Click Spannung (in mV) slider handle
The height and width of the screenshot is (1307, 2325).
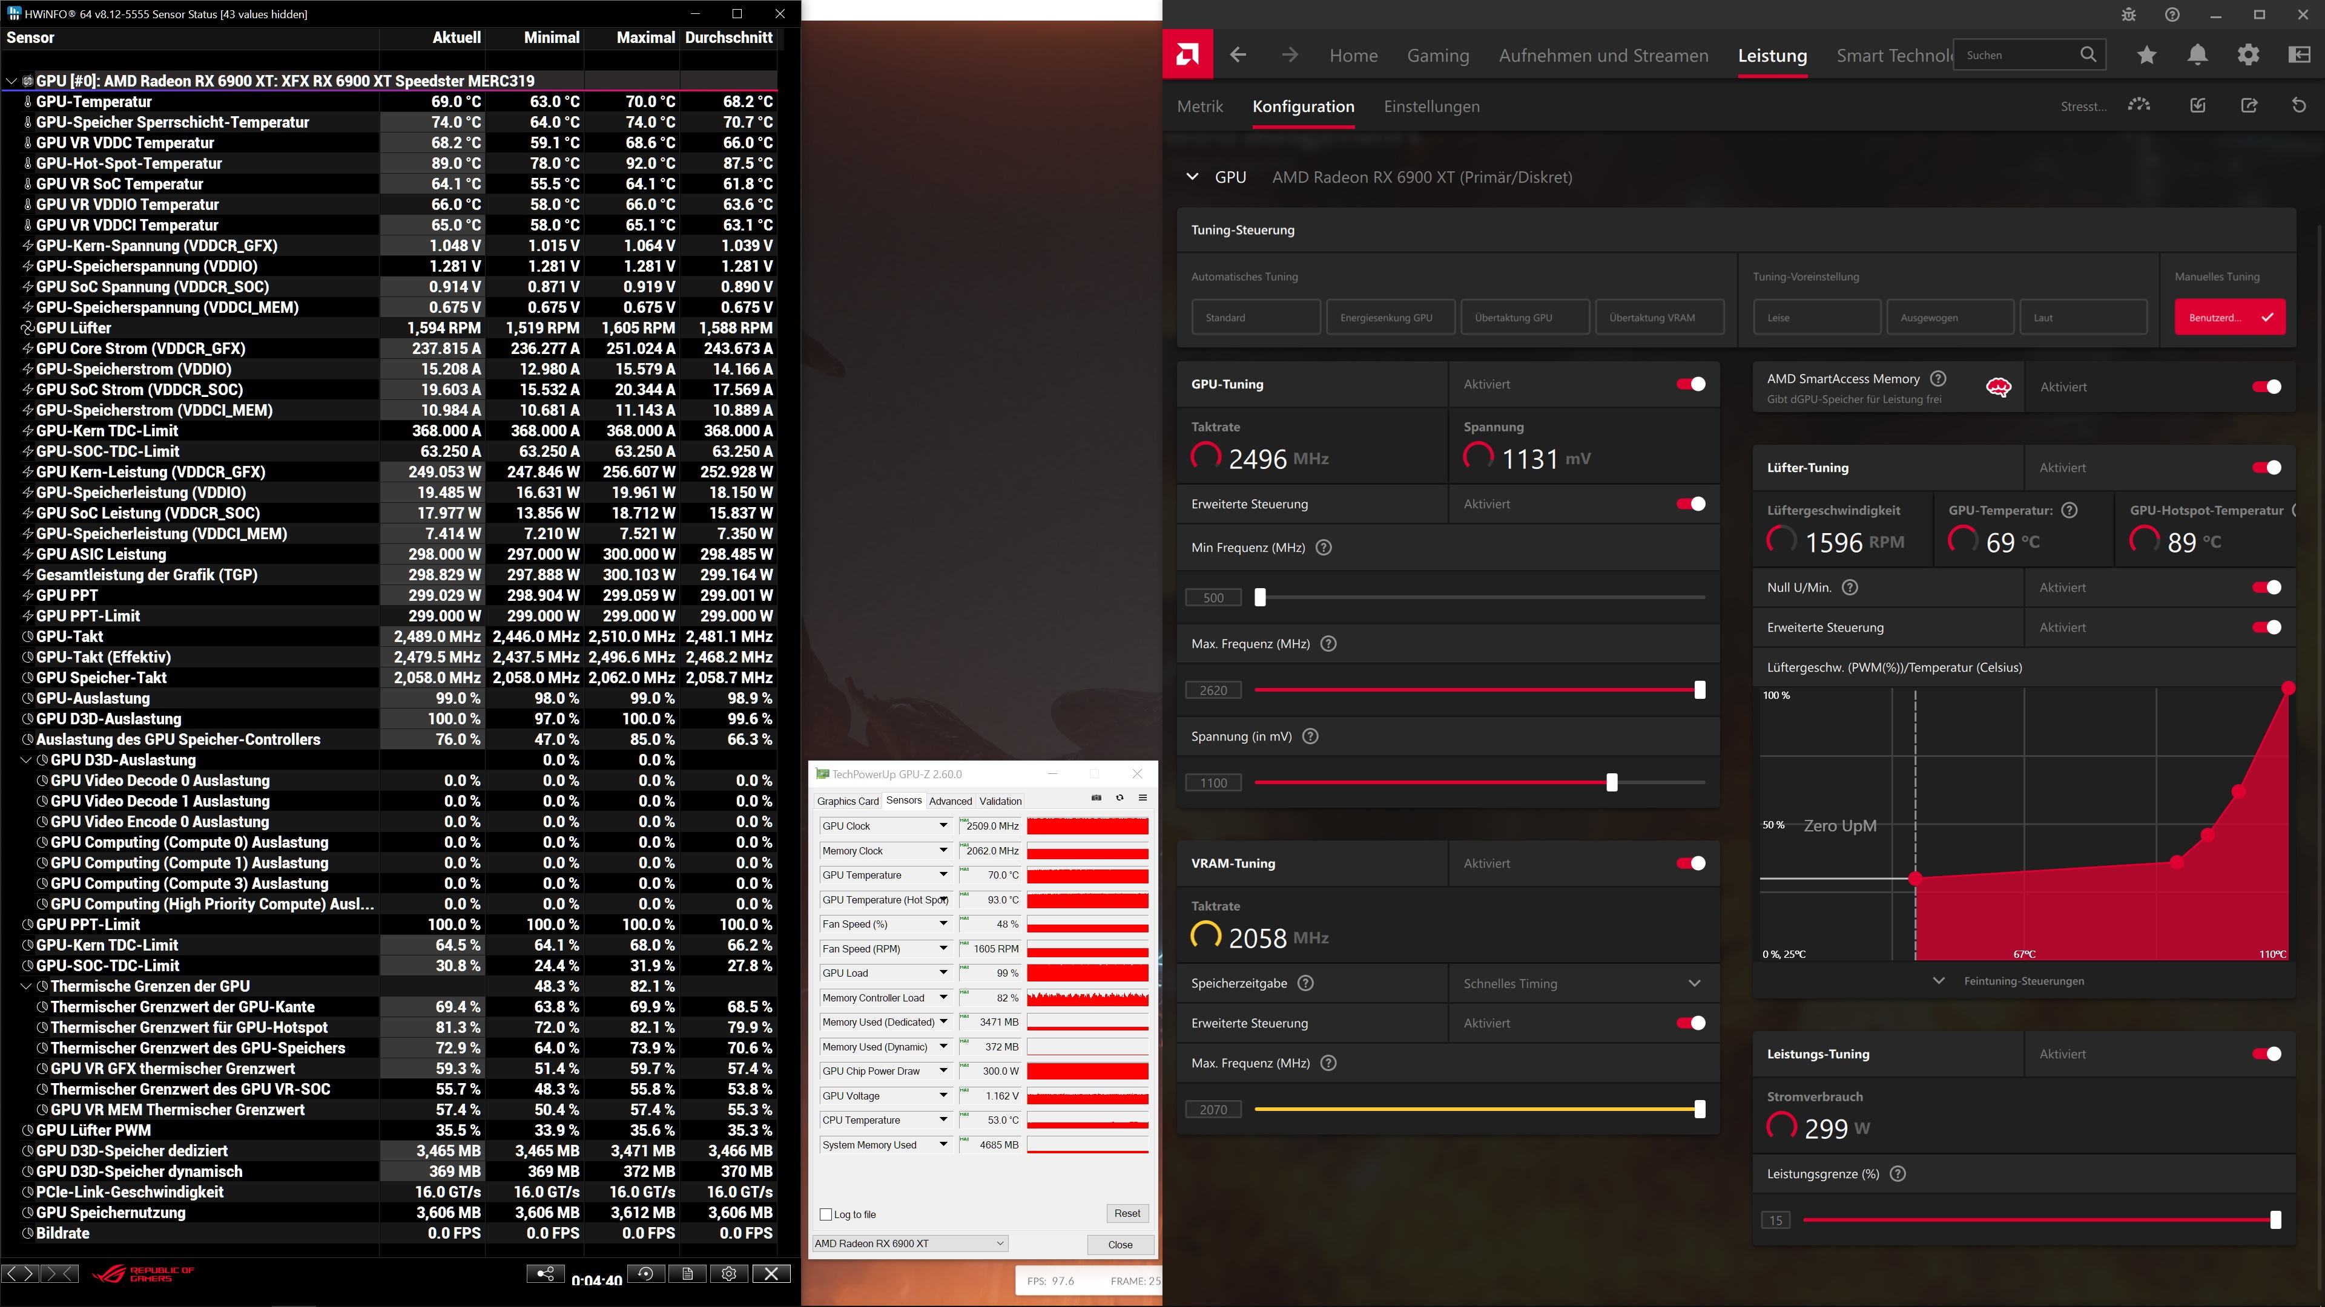[1612, 782]
